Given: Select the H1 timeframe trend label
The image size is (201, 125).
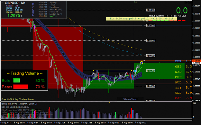Looking at the screenshot, I should (167, 16).
